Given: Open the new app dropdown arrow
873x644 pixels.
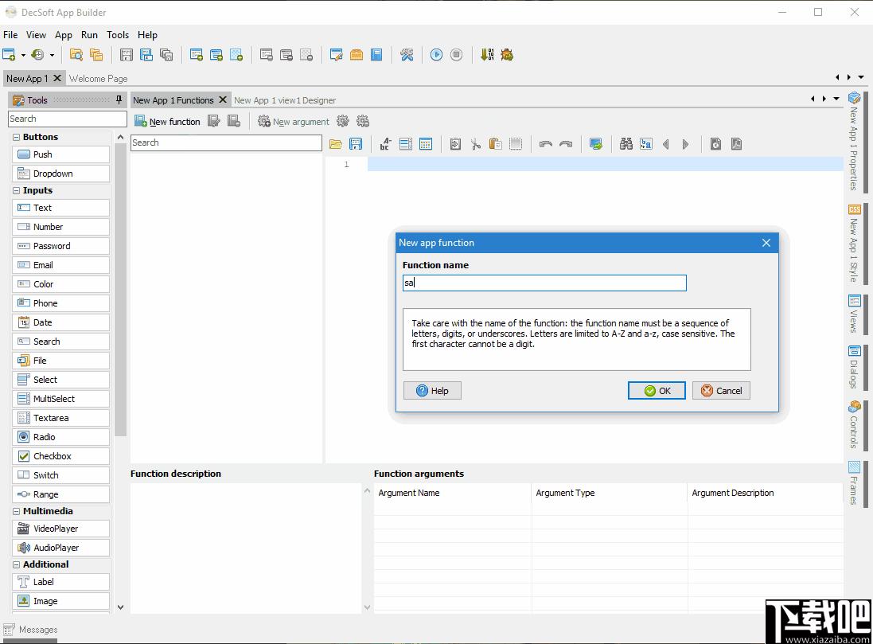Looking at the screenshot, I should pos(23,55).
